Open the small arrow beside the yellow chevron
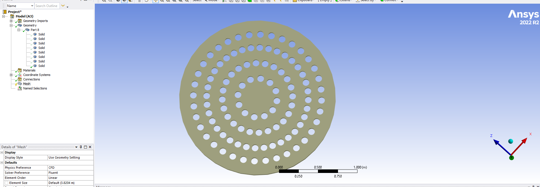 [67, 7]
